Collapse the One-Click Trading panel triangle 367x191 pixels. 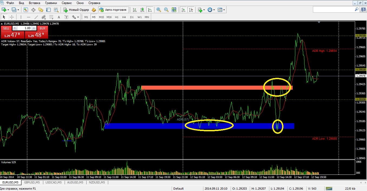(x=2, y=24)
